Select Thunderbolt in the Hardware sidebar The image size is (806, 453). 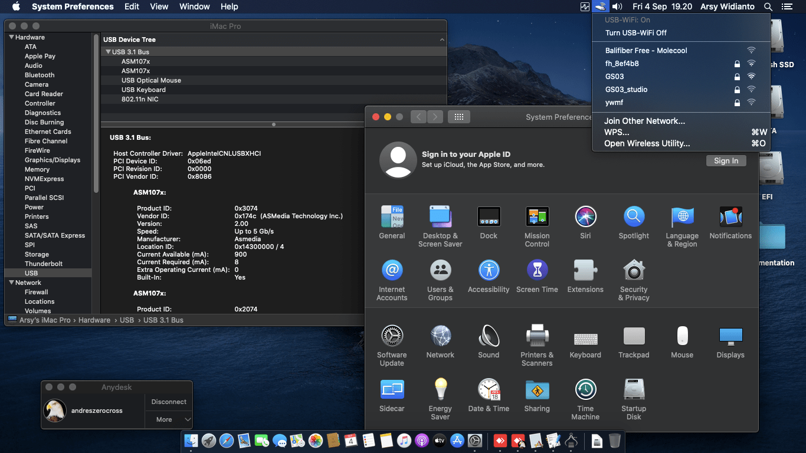(x=44, y=264)
